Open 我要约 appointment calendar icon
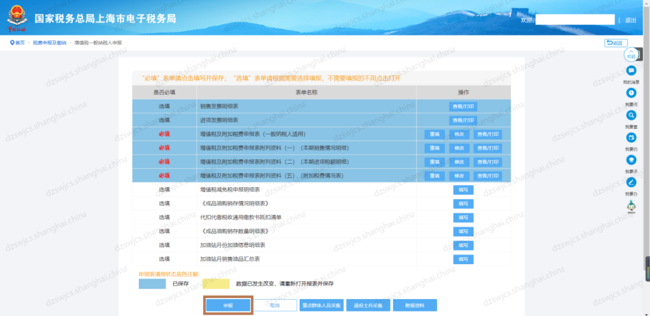This screenshot has width=650, height=316. pos(631,137)
